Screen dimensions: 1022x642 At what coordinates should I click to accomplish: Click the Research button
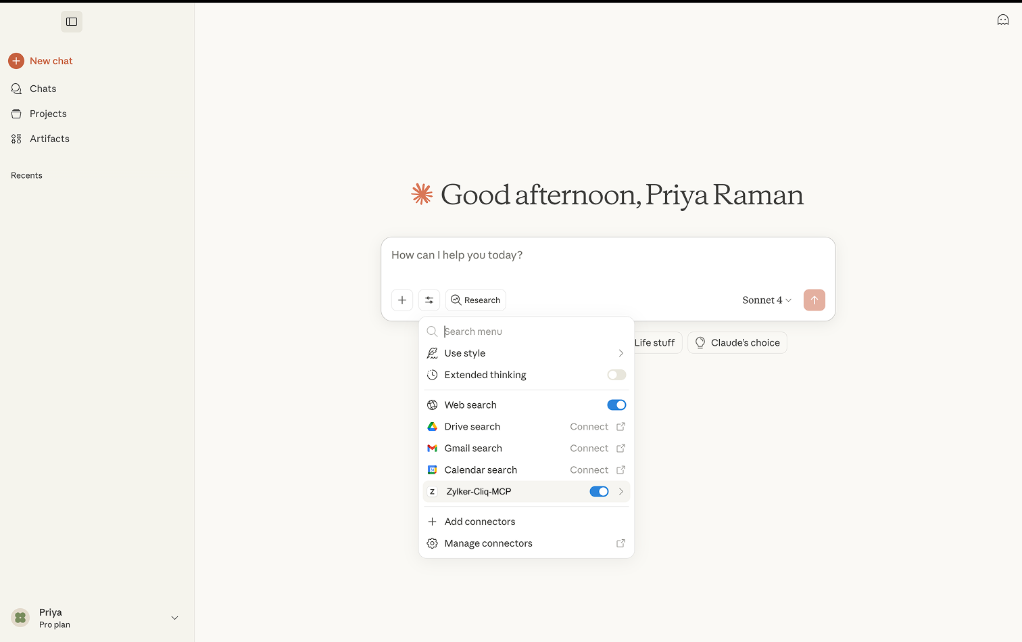coord(476,300)
